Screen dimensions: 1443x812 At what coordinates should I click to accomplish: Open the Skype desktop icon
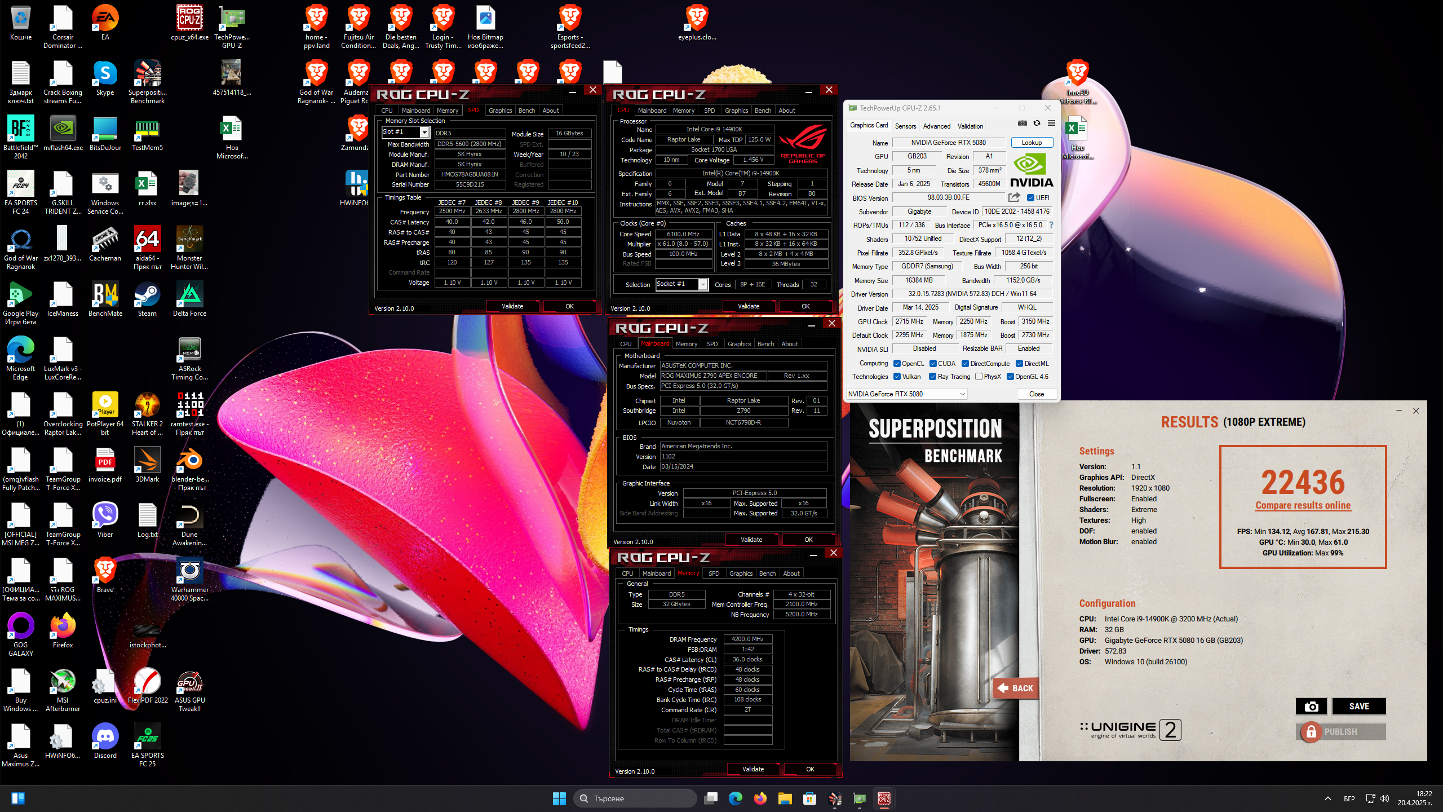point(105,79)
